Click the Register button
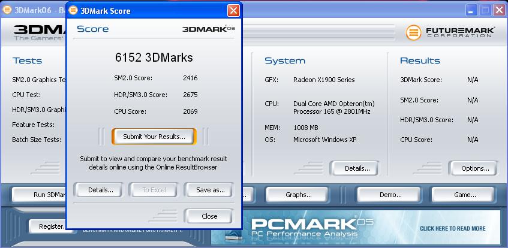The height and width of the screenshot is (248, 508). click(47, 226)
